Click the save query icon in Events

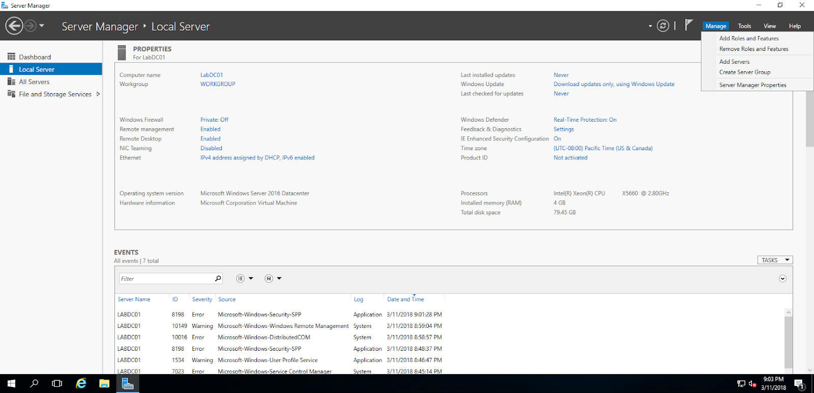click(269, 278)
